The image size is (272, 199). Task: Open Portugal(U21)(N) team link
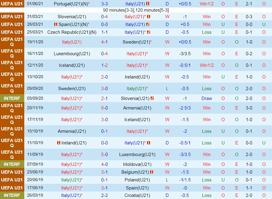[72, 4]
